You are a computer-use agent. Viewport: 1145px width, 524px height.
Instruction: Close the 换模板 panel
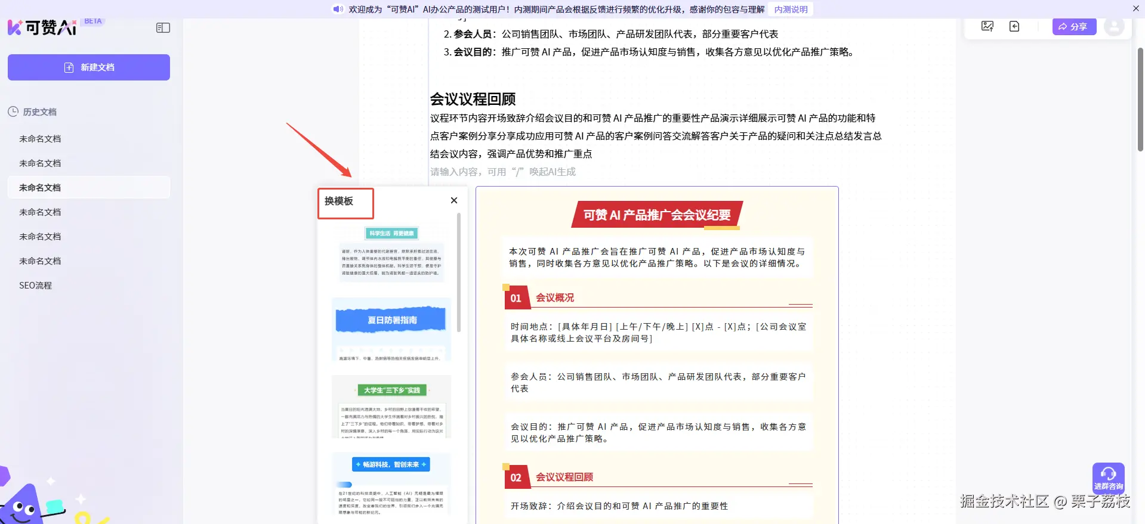click(x=454, y=200)
